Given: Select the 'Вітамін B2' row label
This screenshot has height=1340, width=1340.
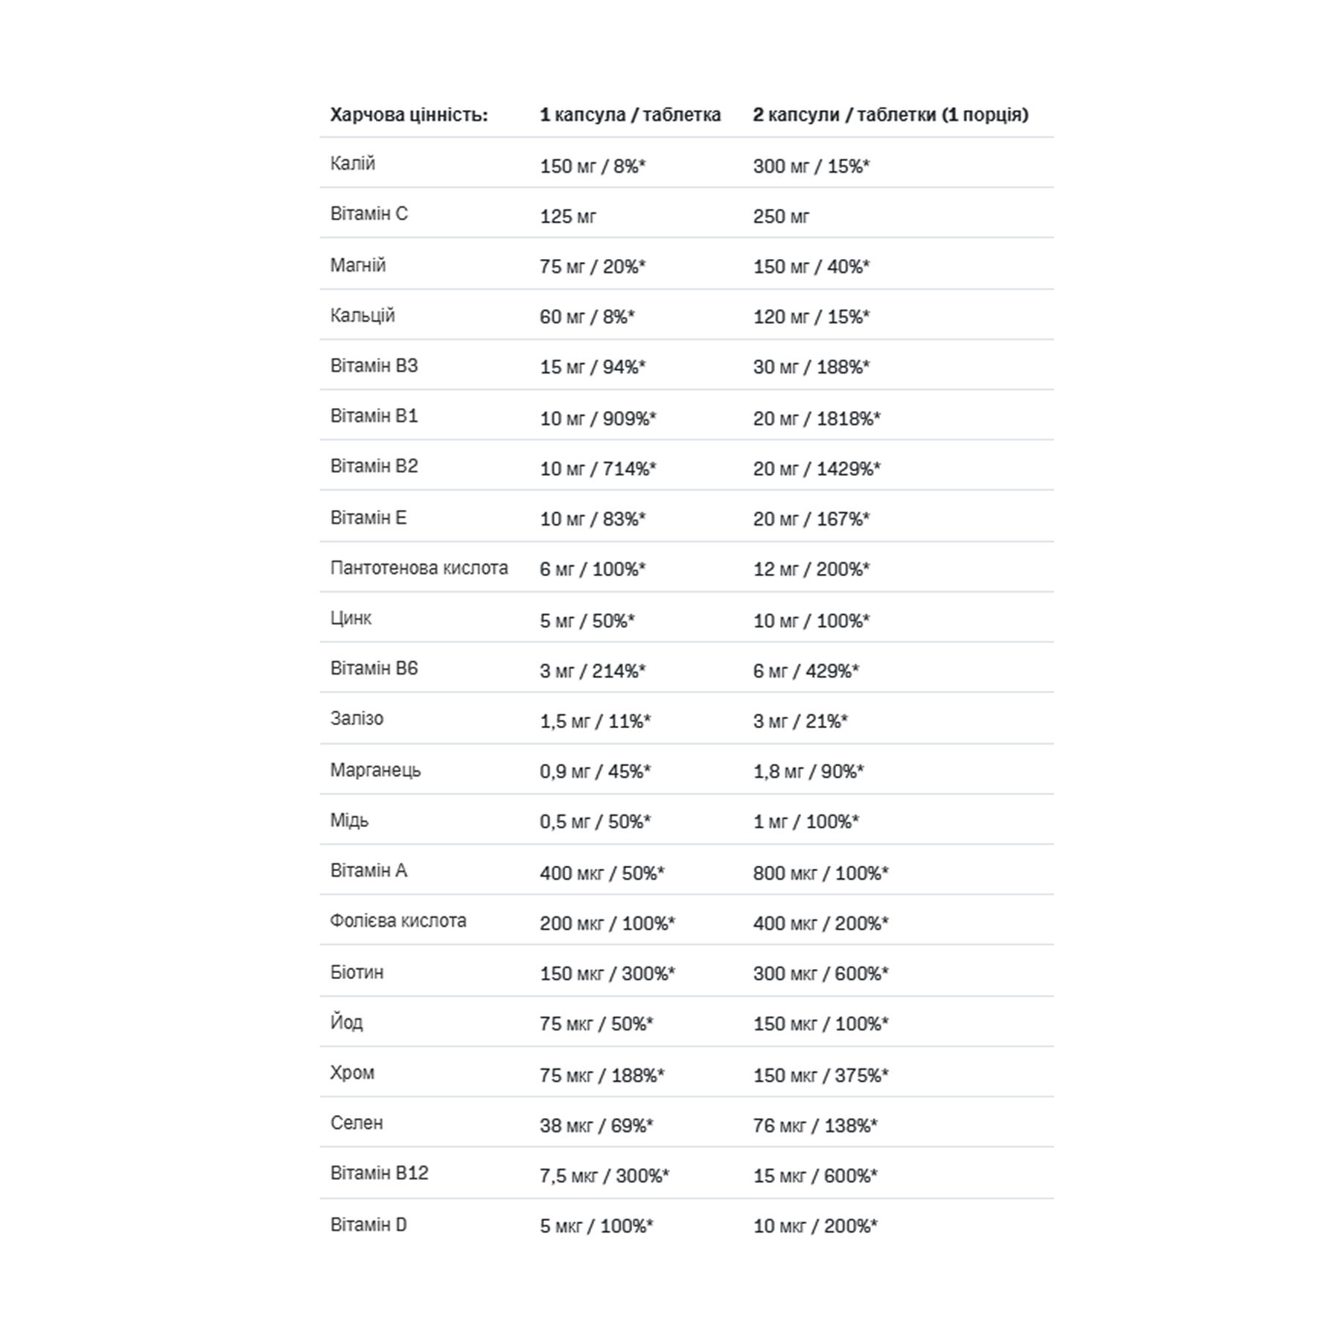Looking at the screenshot, I should coord(374,466).
